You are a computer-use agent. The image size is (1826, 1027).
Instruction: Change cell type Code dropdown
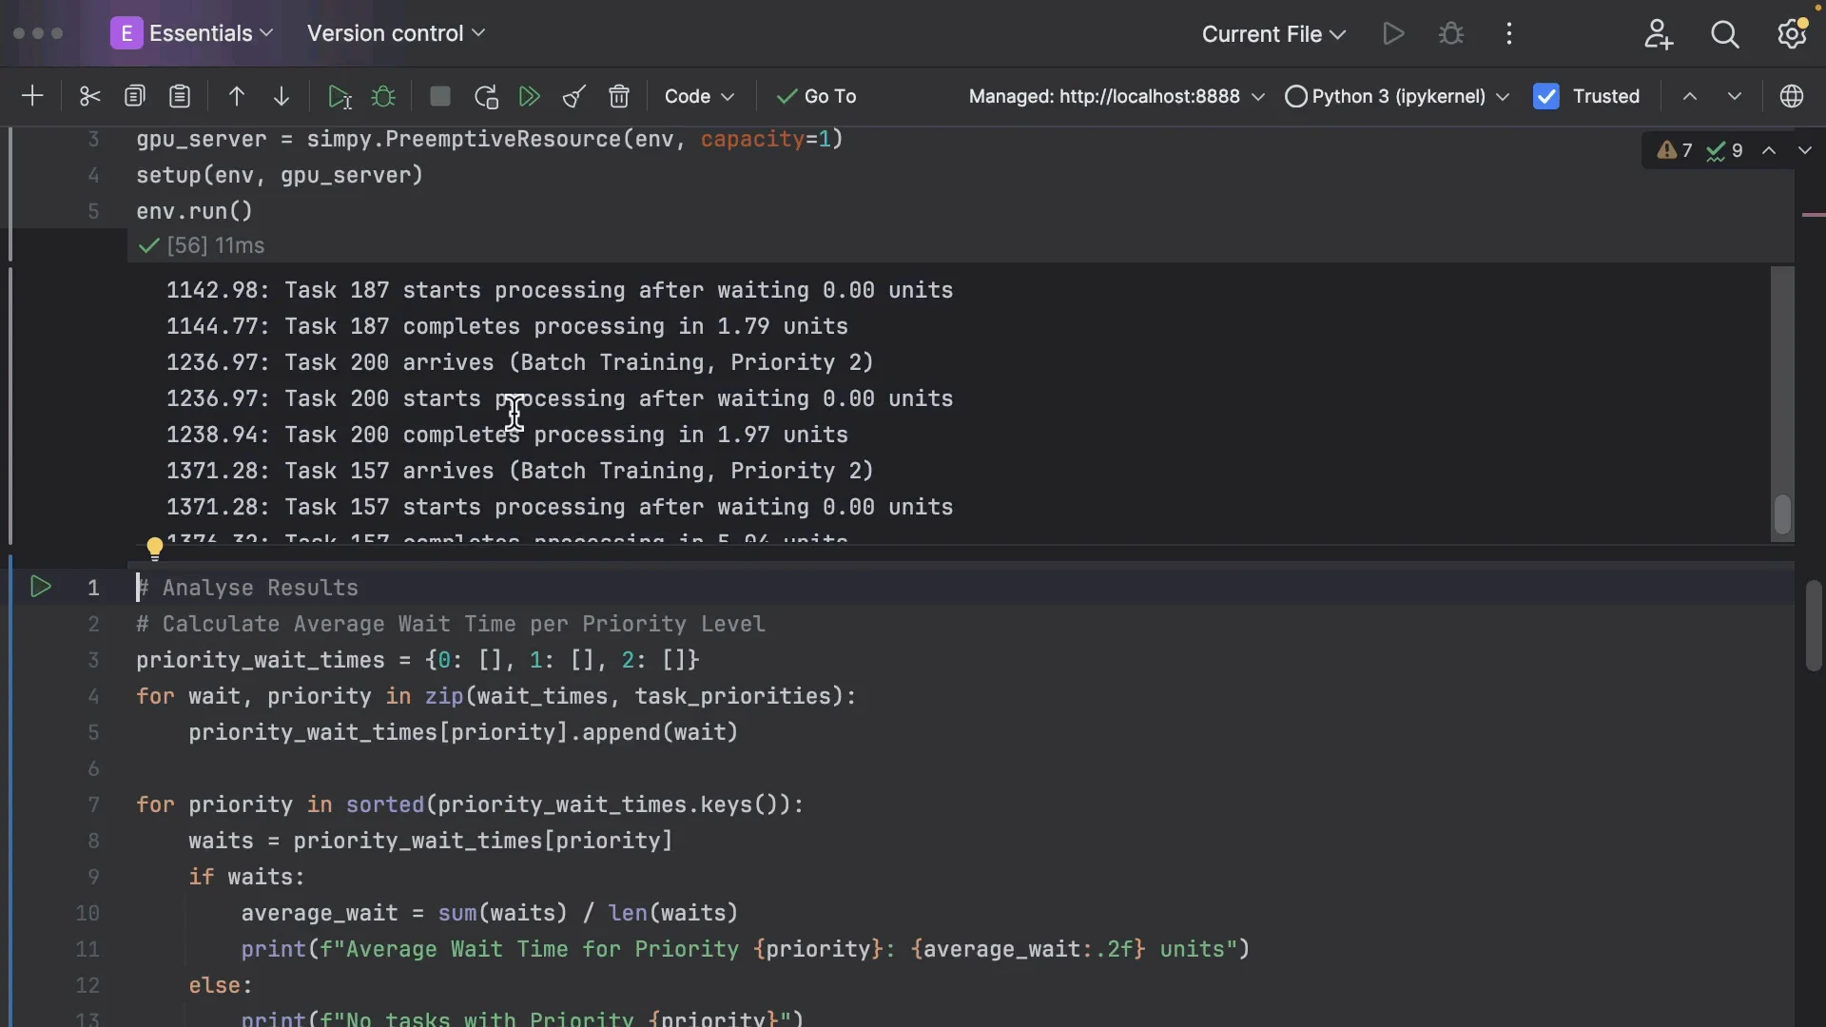(699, 96)
